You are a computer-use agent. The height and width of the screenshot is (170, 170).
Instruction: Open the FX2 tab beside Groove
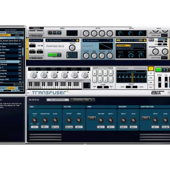pos(151,78)
